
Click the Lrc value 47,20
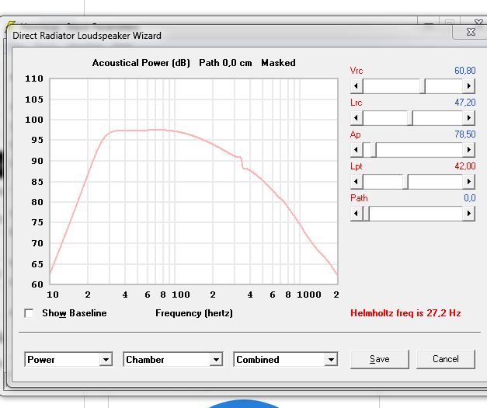click(465, 103)
